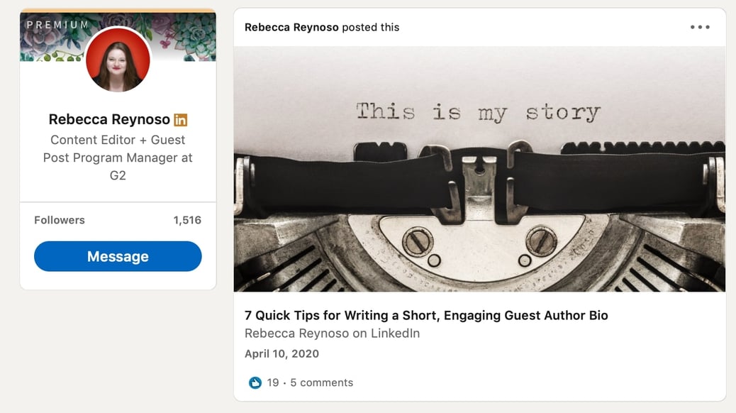Open the three-dot overflow menu on the post
The width and height of the screenshot is (736, 413).
pyautogui.click(x=700, y=27)
